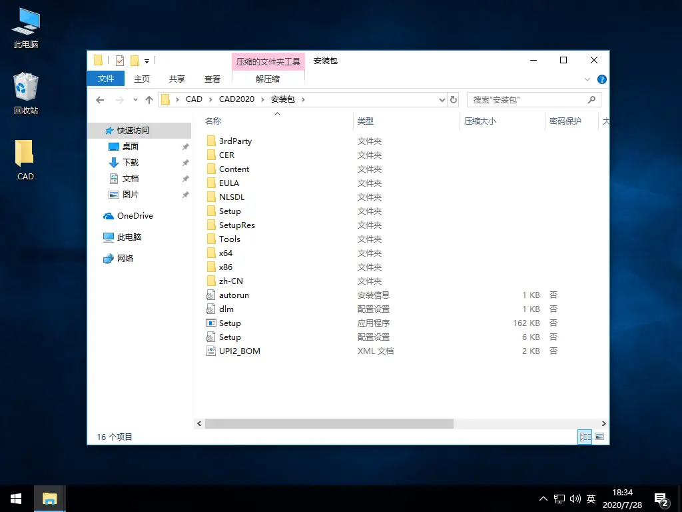Open the 查看 ribbon tab
682x512 pixels.
(212, 79)
